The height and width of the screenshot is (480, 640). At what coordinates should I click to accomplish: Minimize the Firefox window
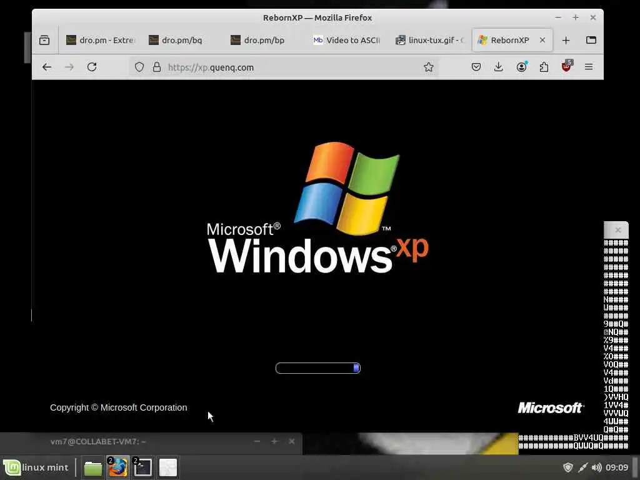558,17
